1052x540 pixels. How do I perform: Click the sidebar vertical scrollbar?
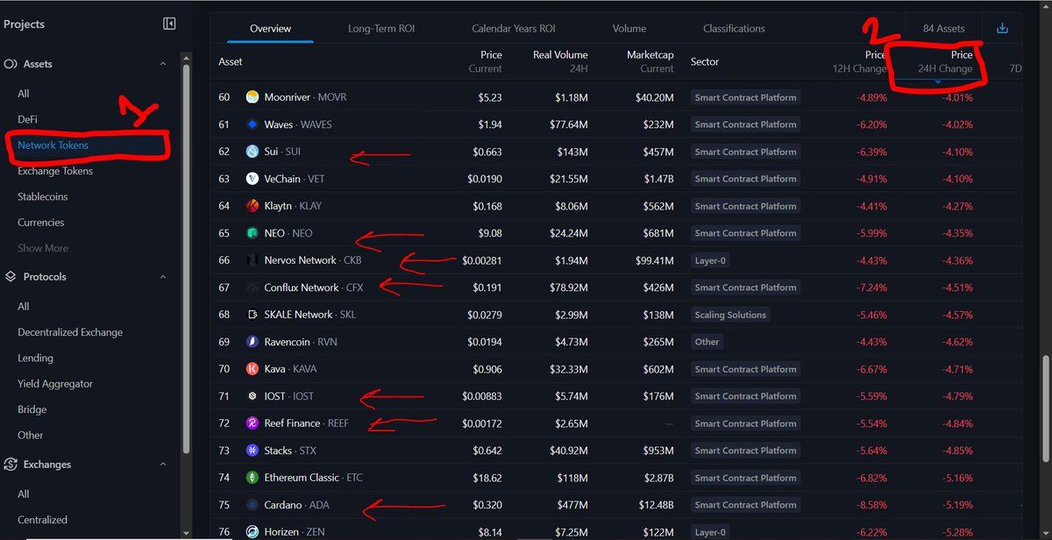pos(185,259)
